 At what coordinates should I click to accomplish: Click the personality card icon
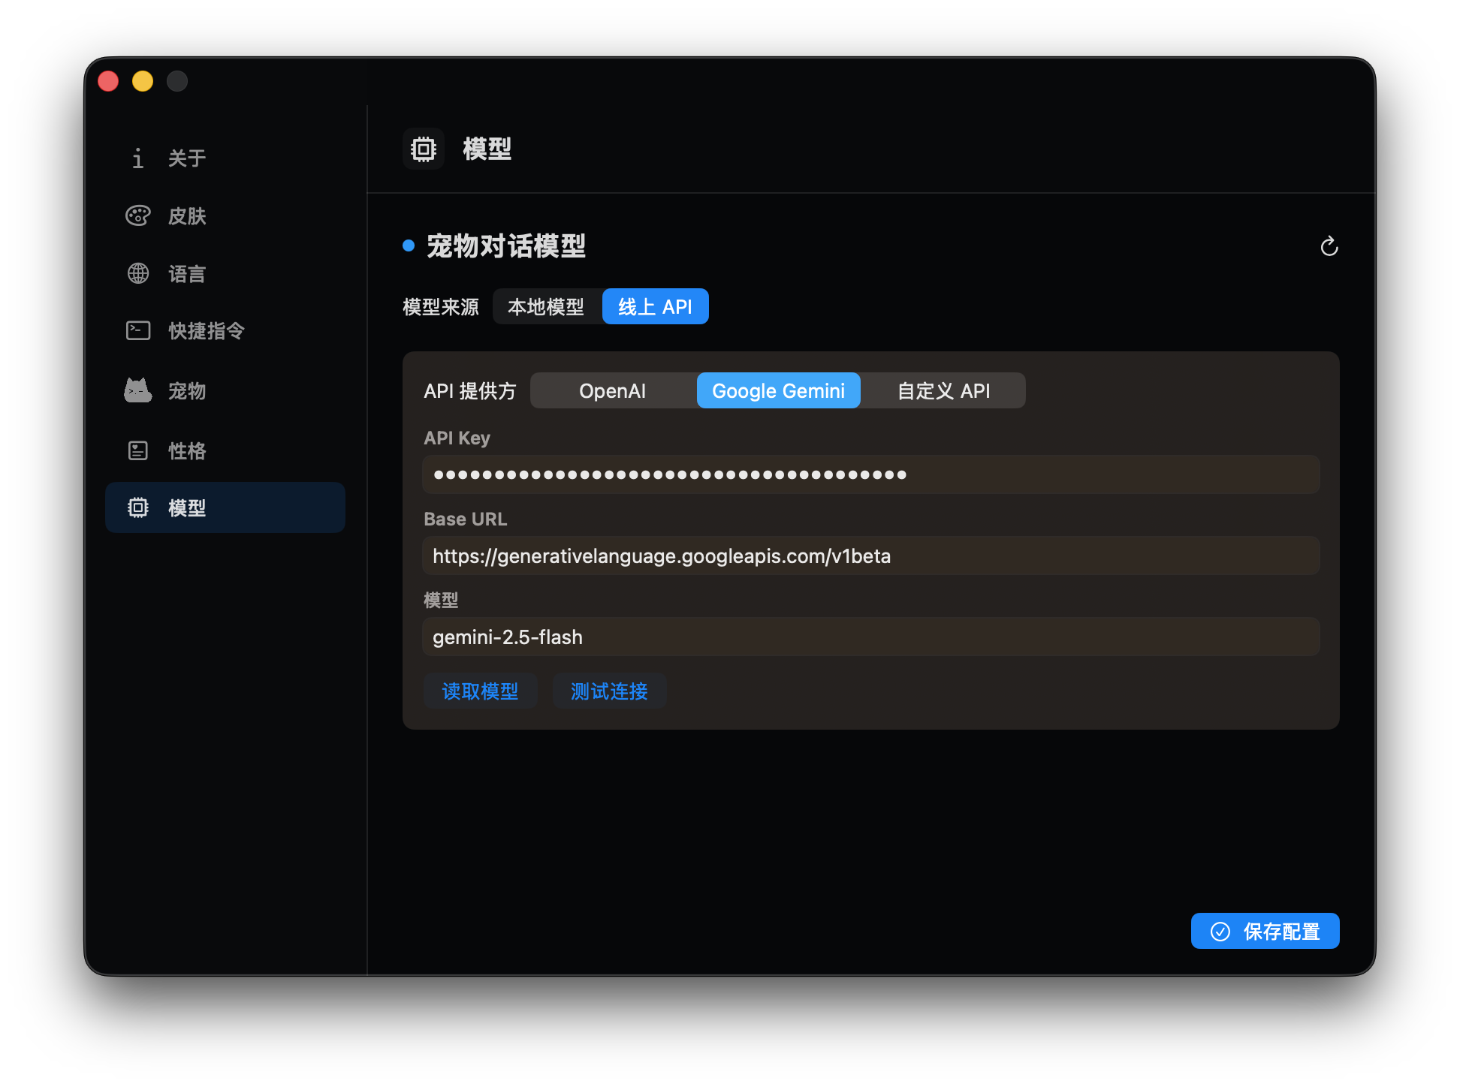coord(138,450)
